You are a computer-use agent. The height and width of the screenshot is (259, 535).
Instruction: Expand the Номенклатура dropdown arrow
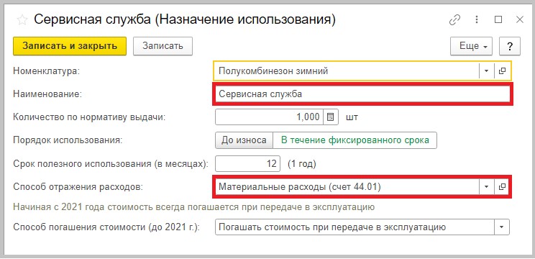487,71
